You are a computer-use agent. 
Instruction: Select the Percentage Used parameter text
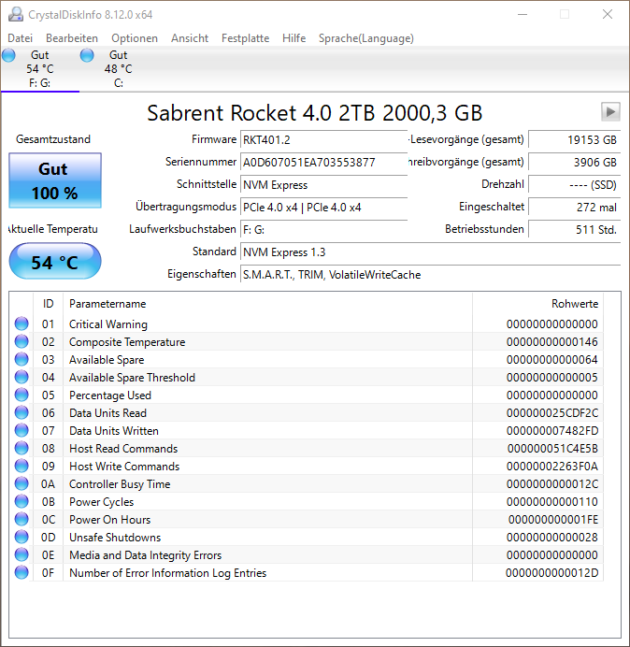click(110, 395)
